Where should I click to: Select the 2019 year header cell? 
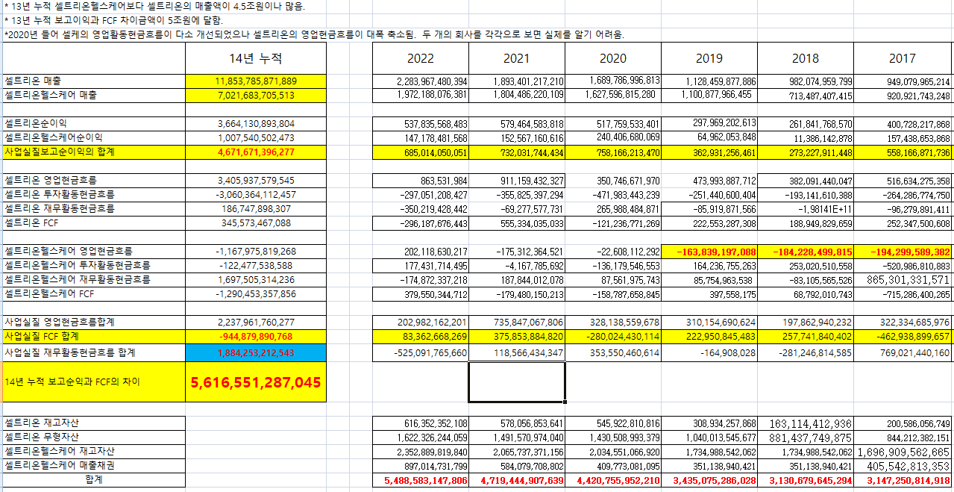click(x=709, y=58)
